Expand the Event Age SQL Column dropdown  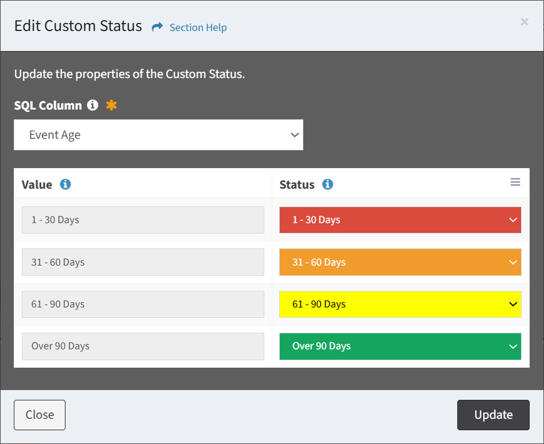coord(159,135)
